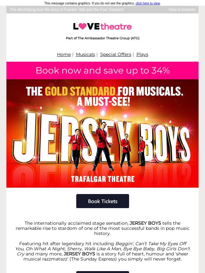Click the Frankie Valli preheader text
This screenshot has height=273, width=205.
(x=67, y=10)
